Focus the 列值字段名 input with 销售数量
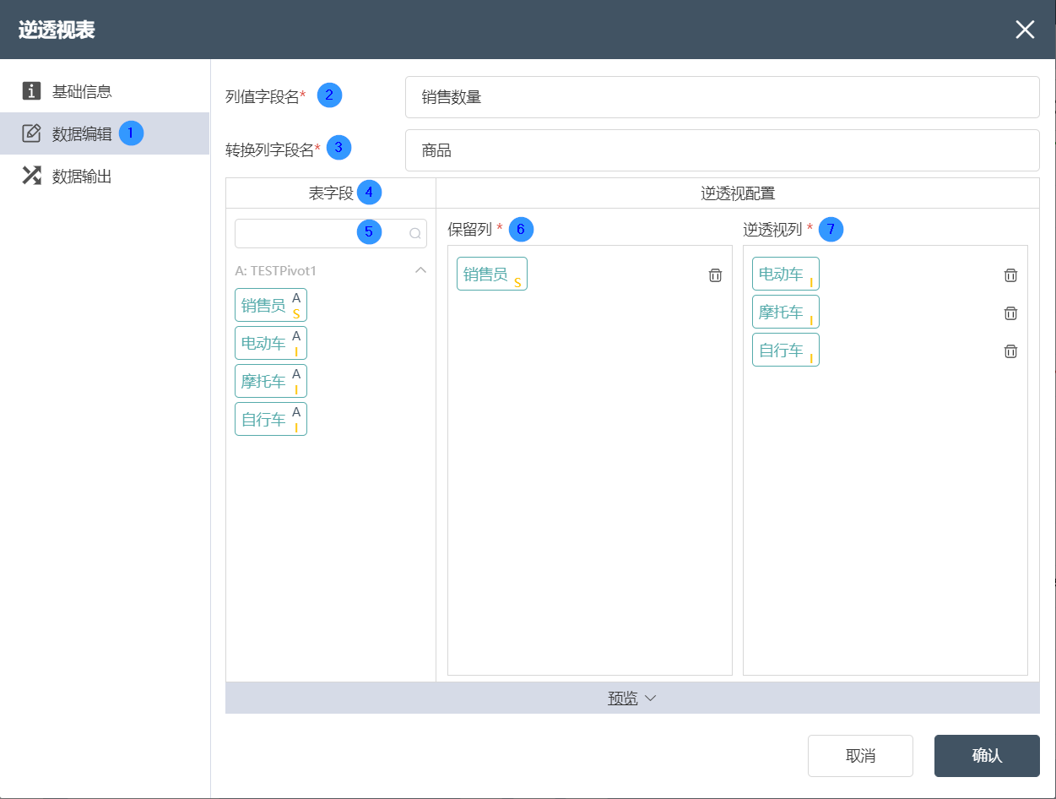 [722, 97]
